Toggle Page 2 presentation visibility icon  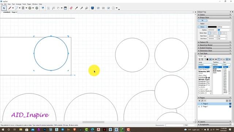pos(230,104)
